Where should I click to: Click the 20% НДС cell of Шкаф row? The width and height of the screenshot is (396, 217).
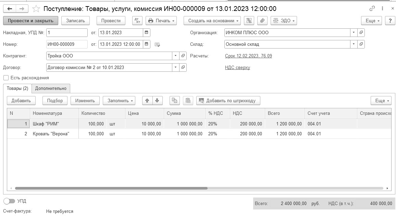pos(218,124)
